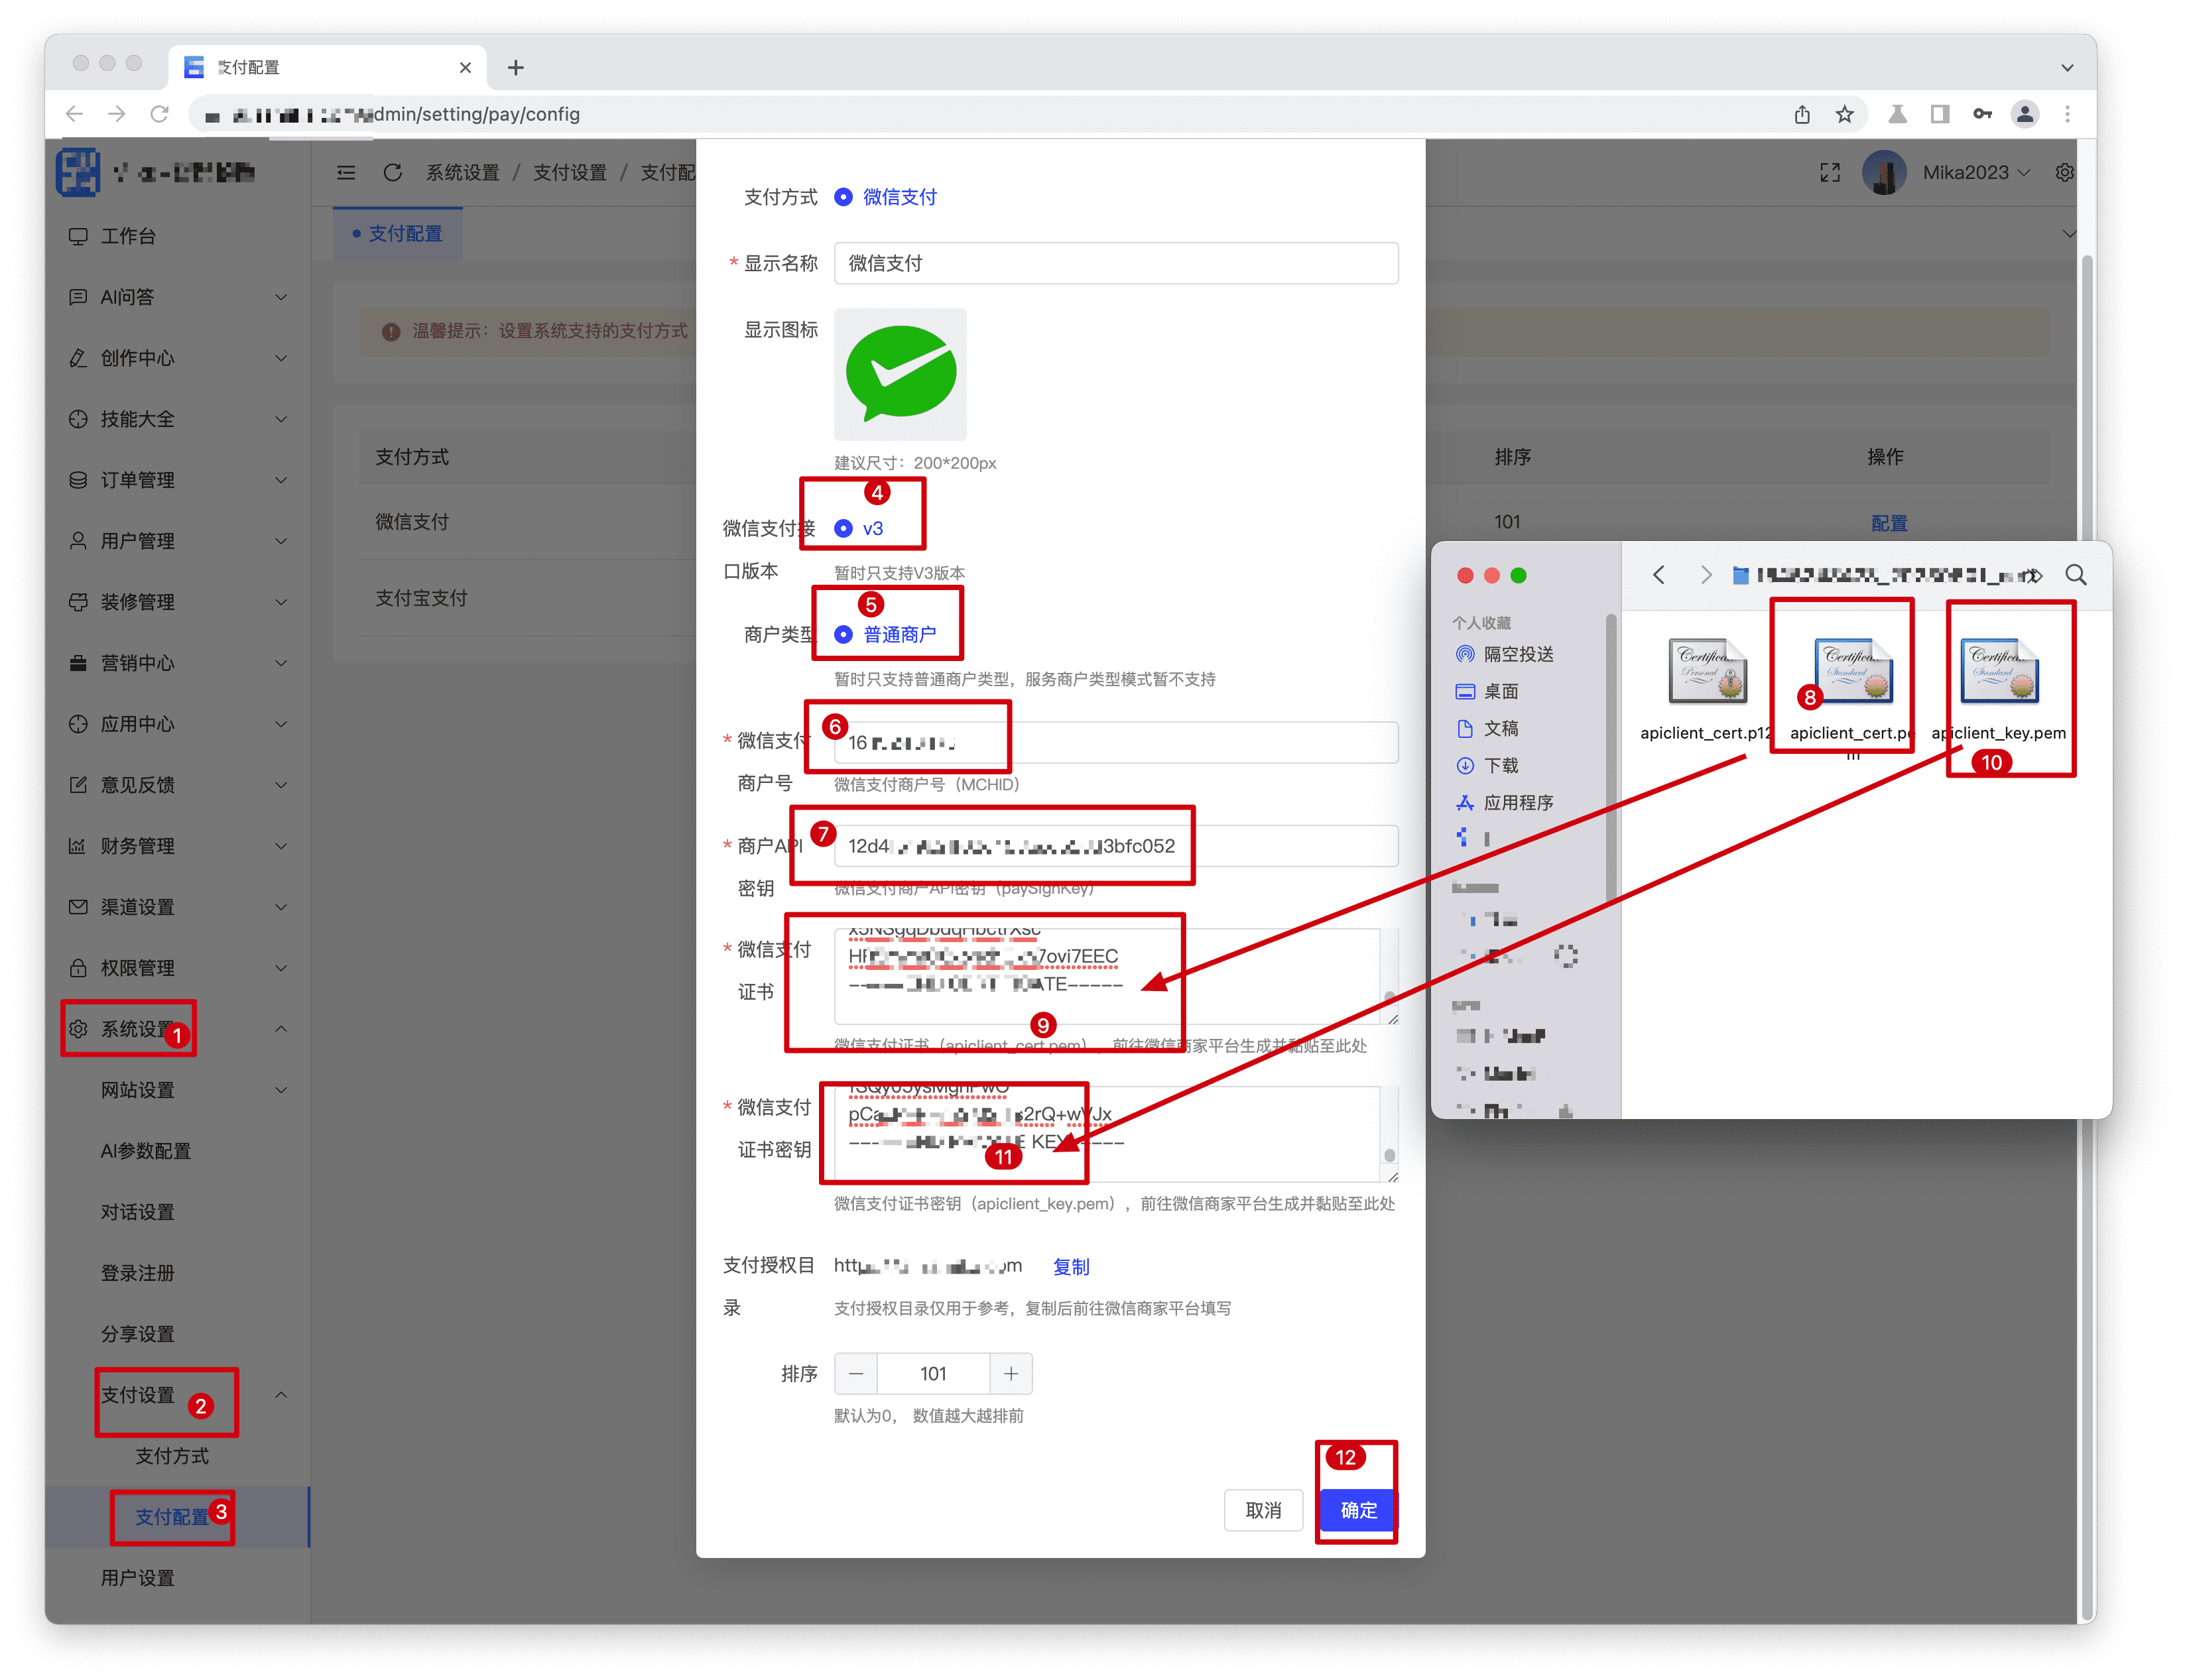Select the 微信支付 payment method radio
Image resolution: width=2187 pixels, height=1680 pixels.
(x=844, y=197)
